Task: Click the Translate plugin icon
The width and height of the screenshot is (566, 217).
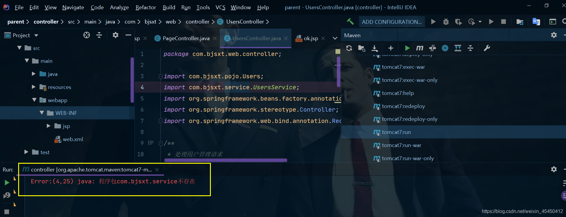Action: [x=536, y=21]
